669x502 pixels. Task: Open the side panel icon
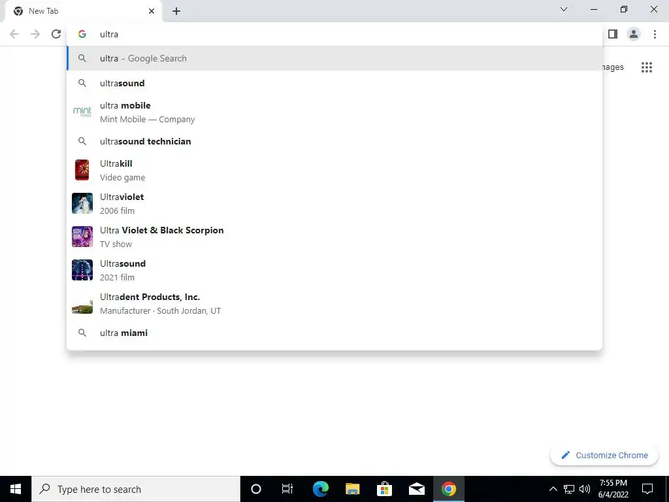coord(613,34)
